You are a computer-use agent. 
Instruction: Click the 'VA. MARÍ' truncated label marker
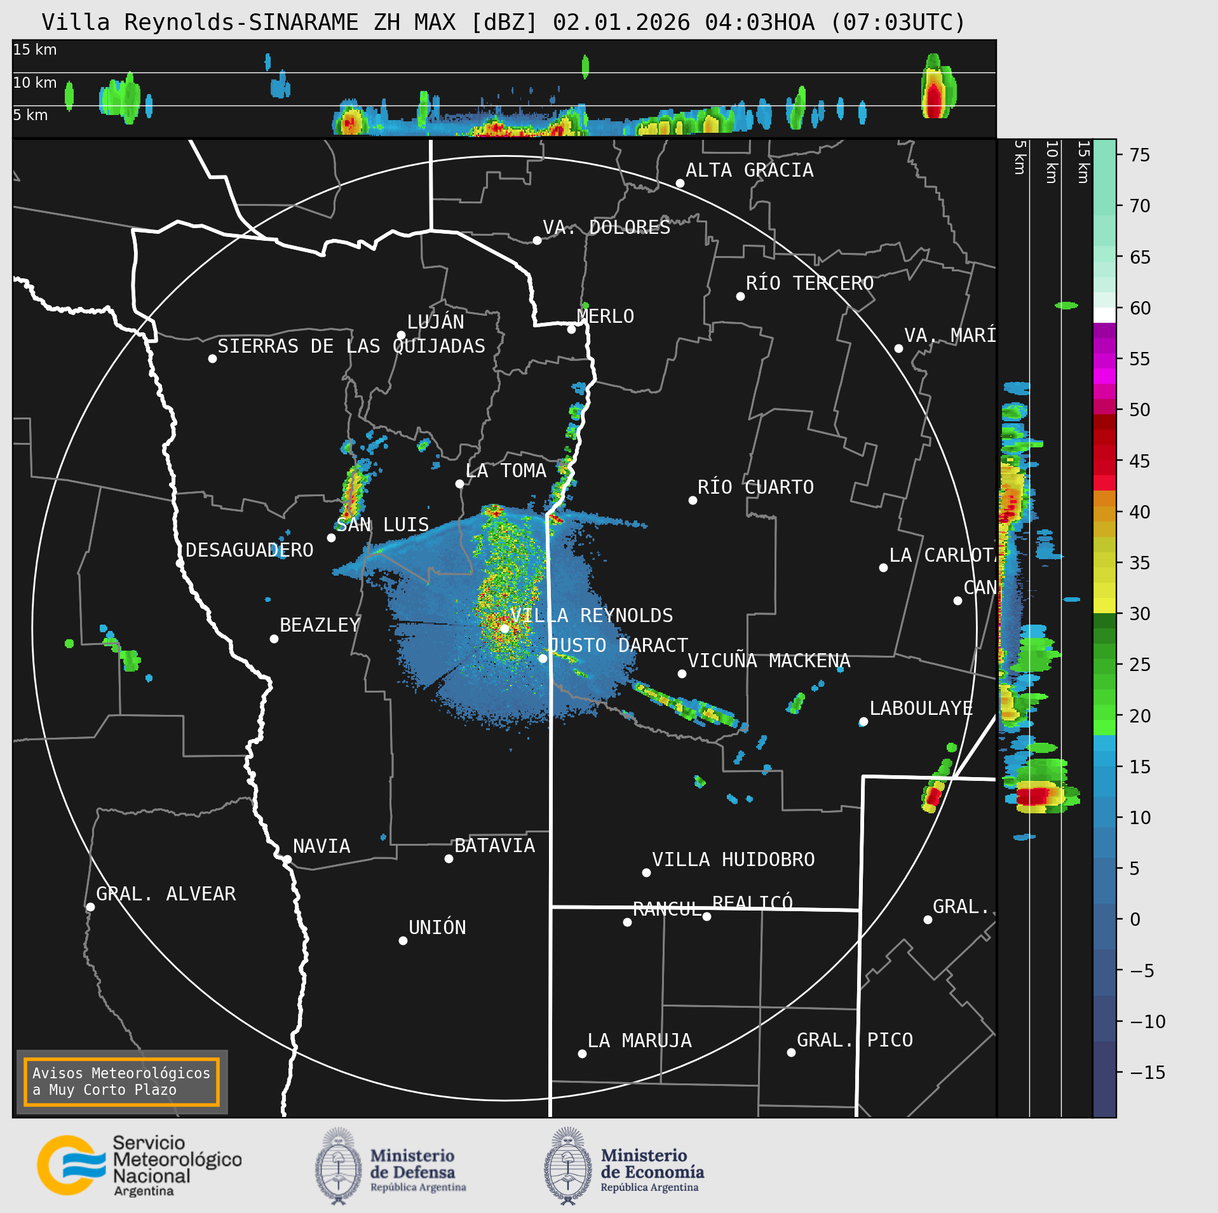(x=898, y=348)
